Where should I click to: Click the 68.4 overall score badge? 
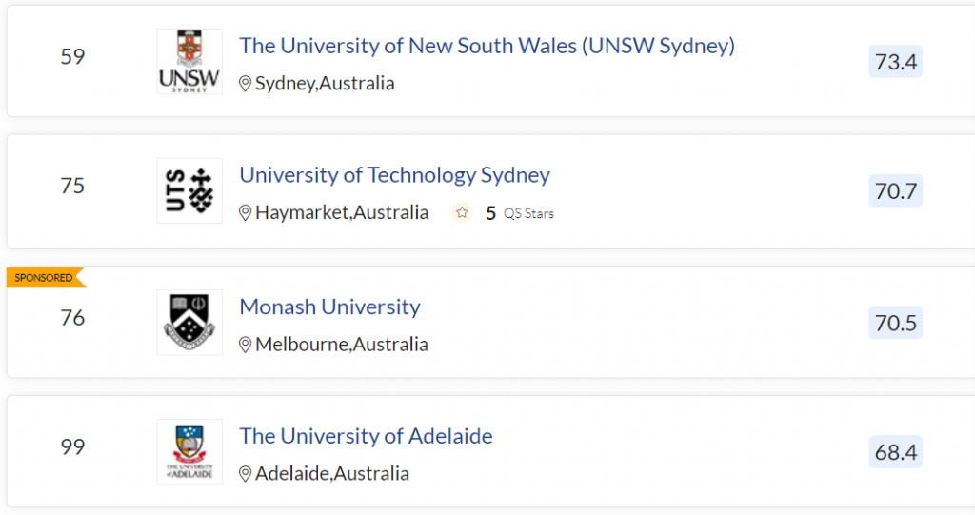coord(896,452)
